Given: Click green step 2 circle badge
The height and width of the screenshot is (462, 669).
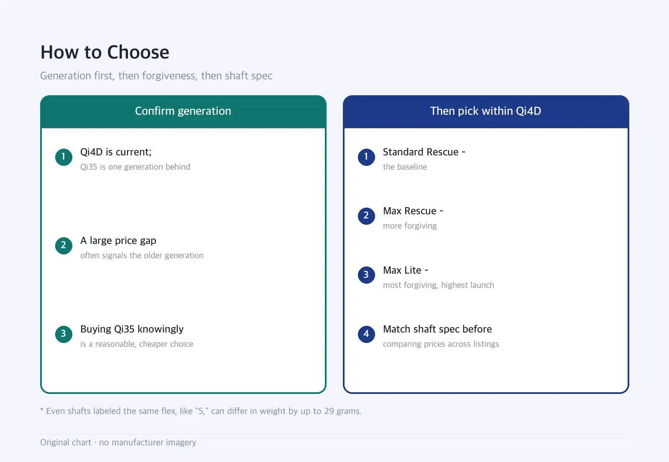Looking at the screenshot, I should [x=64, y=246].
